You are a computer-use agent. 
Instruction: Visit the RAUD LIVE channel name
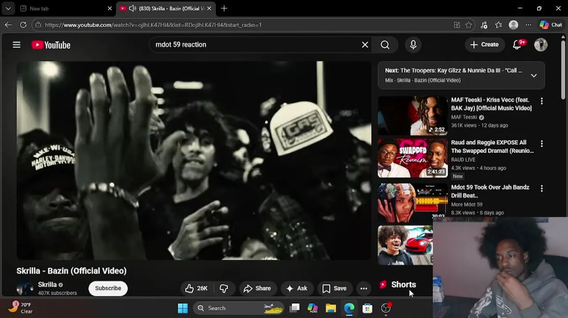point(463,159)
